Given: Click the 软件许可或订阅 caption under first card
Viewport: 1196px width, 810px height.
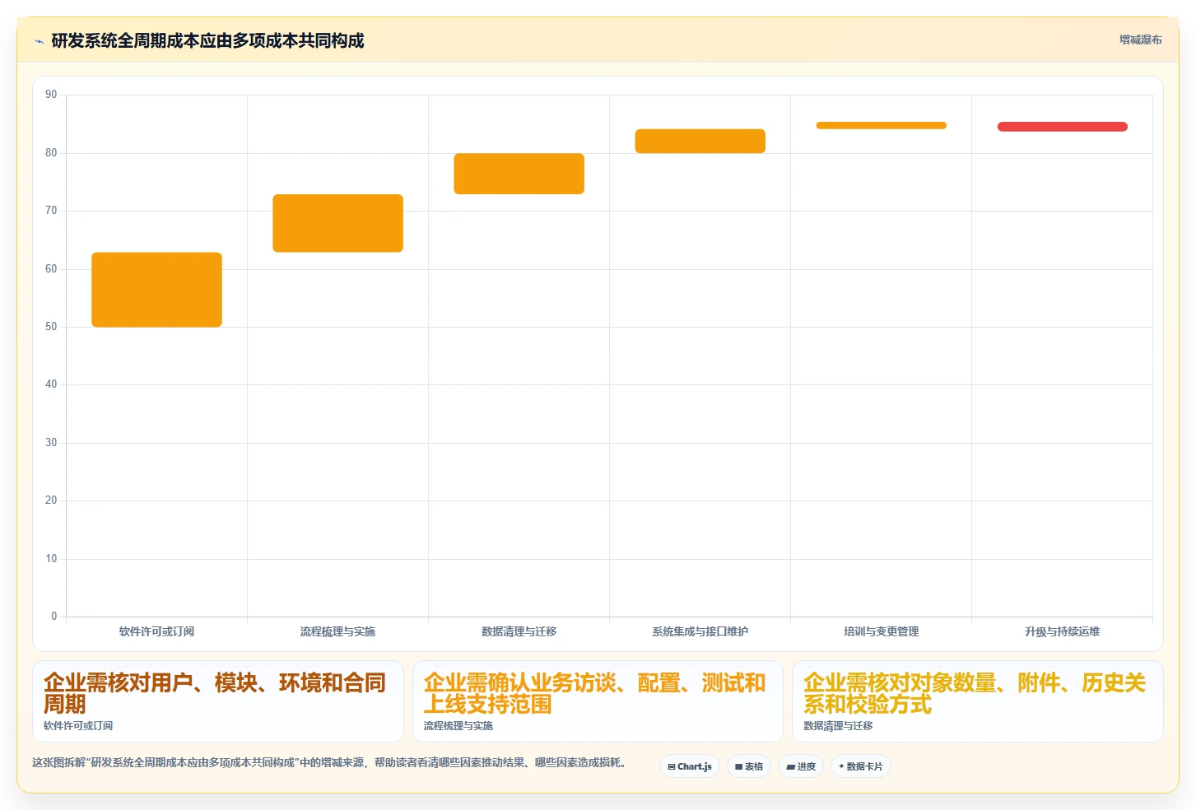Looking at the screenshot, I should 78,726.
